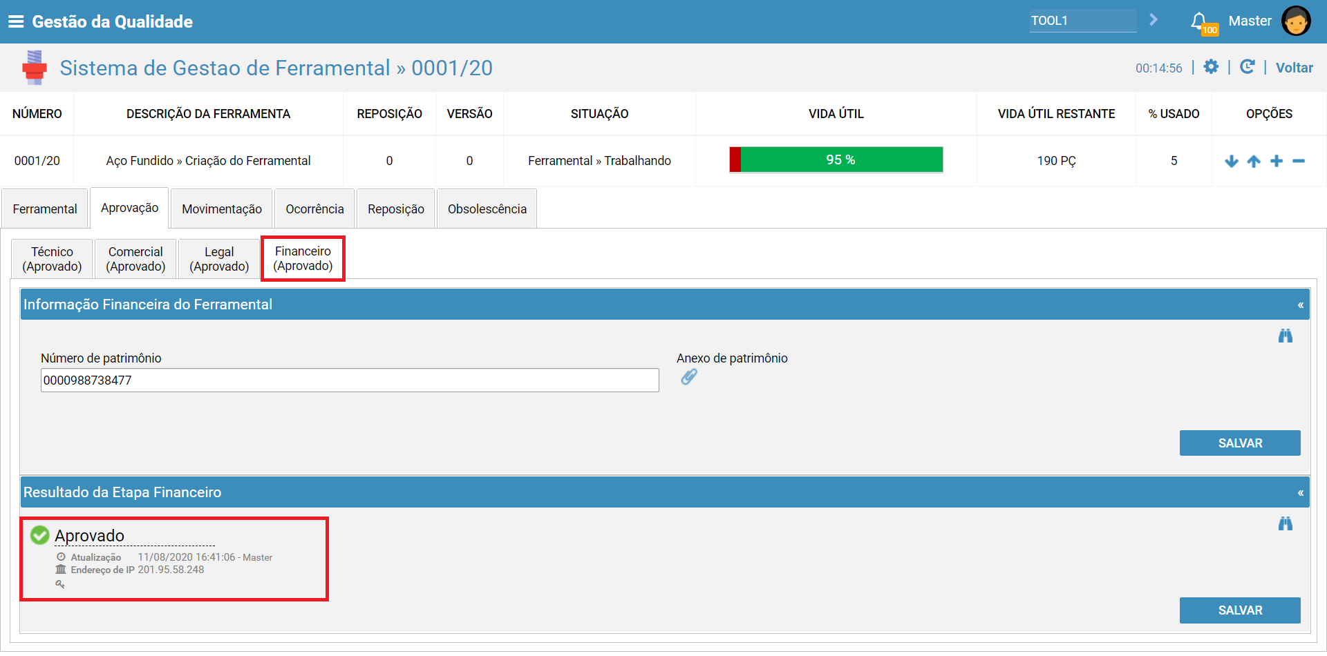Collapse the Informação Financeira do Ferramental panel

pyautogui.click(x=1301, y=305)
